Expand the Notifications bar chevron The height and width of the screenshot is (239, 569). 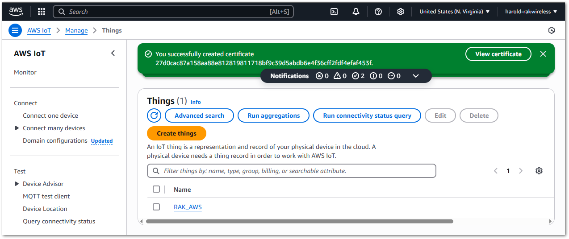(x=416, y=76)
